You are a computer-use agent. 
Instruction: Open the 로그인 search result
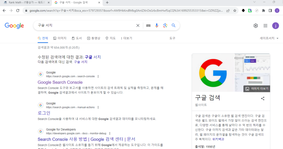[44, 113]
